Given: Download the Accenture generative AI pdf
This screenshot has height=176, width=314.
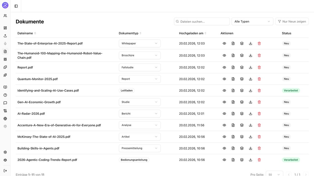Looking at the screenshot, I should click(251, 125).
